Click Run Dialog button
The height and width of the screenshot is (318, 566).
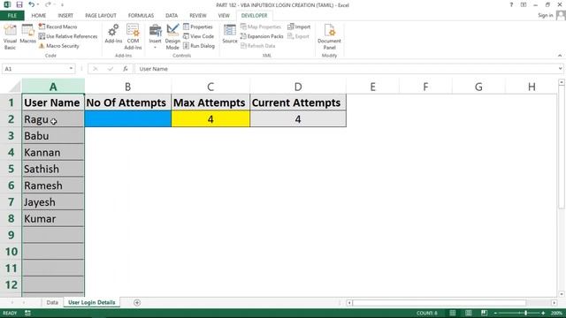coord(199,46)
